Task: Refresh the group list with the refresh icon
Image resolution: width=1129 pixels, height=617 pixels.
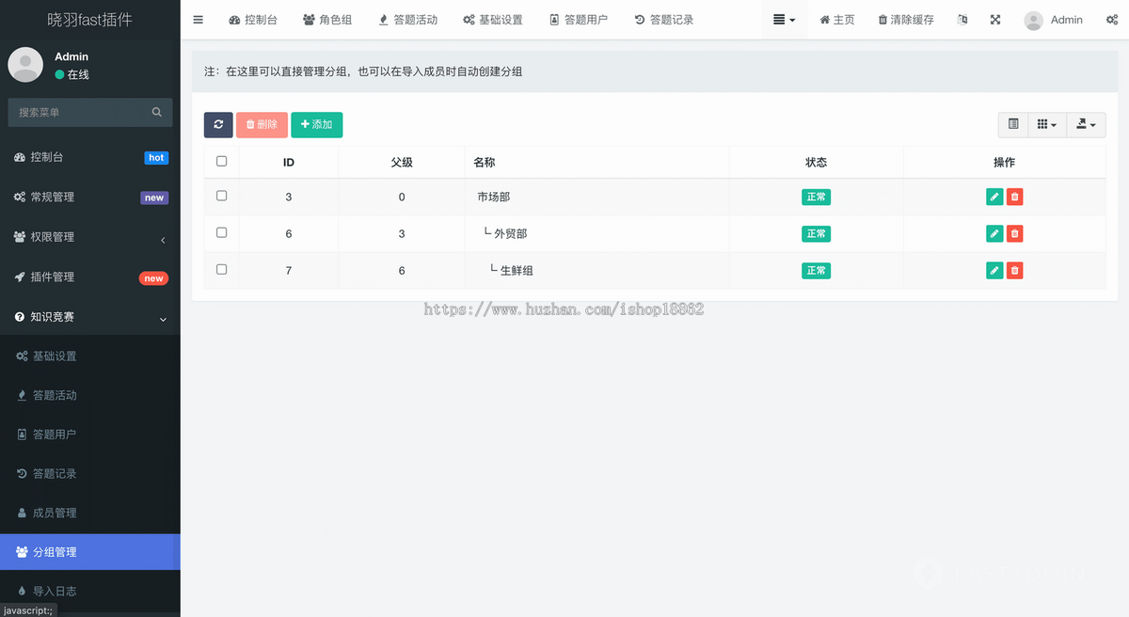Action: coord(217,124)
